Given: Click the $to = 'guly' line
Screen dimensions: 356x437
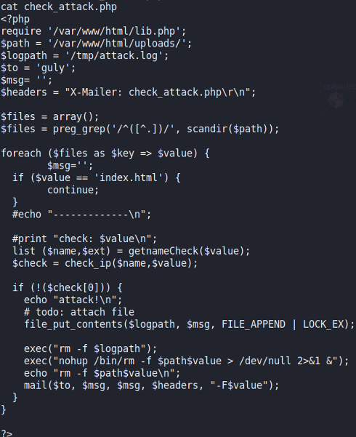Looking at the screenshot, I should point(39,68).
